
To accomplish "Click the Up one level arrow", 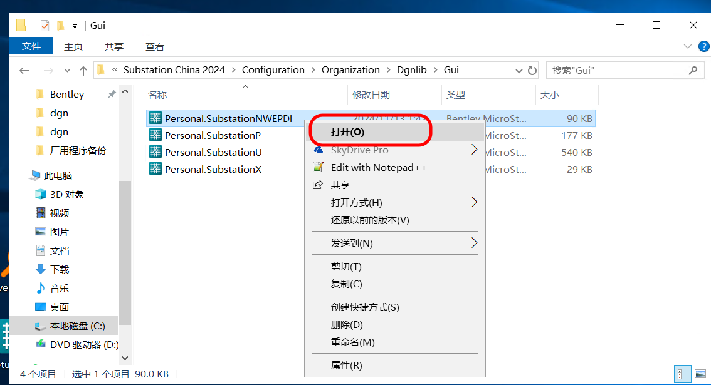I will point(83,71).
